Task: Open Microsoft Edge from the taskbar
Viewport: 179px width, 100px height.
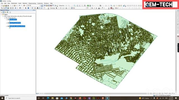Action: click(x=48, y=98)
